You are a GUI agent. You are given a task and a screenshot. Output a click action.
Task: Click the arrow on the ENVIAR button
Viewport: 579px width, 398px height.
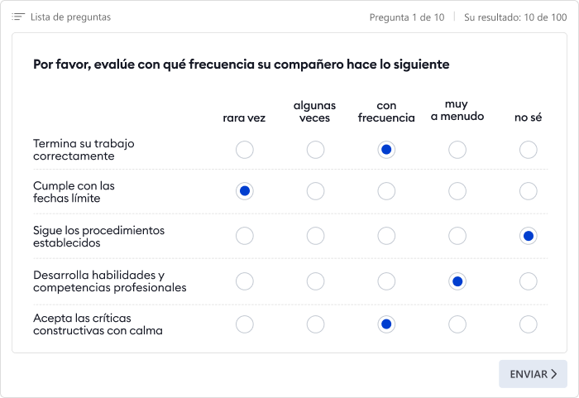pyautogui.click(x=554, y=374)
